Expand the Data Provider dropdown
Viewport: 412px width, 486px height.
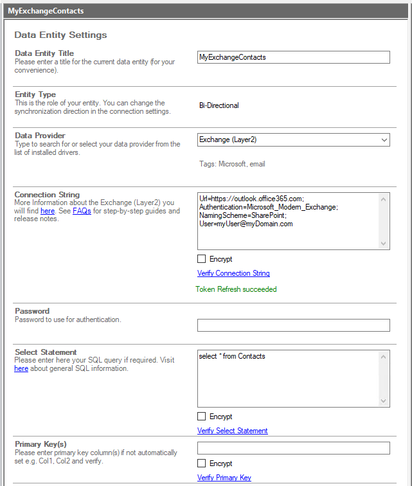pyautogui.click(x=384, y=139)
